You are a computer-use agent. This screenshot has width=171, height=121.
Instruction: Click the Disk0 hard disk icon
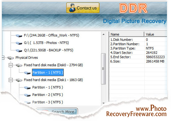tap(19, 65)
